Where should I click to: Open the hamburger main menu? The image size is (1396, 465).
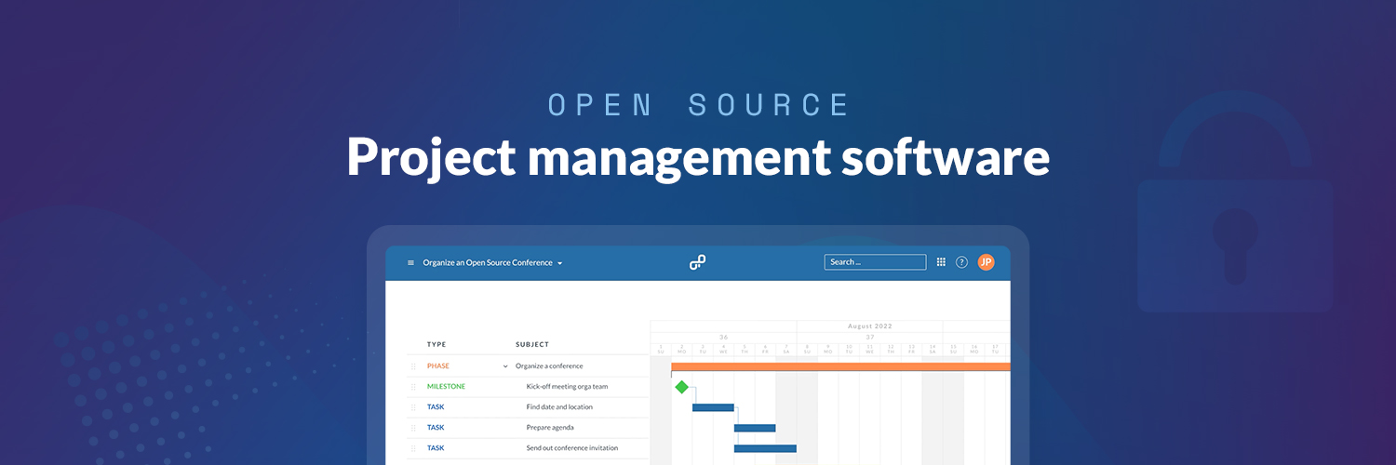(x=410, y=263)
